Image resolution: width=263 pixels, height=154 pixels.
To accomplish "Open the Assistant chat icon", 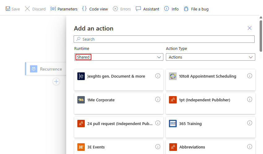I will (138, 9).
